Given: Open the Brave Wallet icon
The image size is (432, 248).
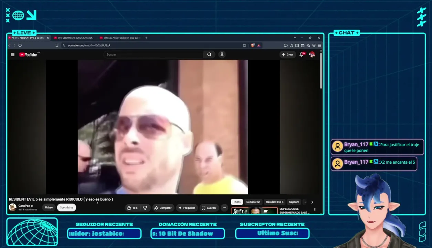Looking at the screenshot, I should point(303,45).
